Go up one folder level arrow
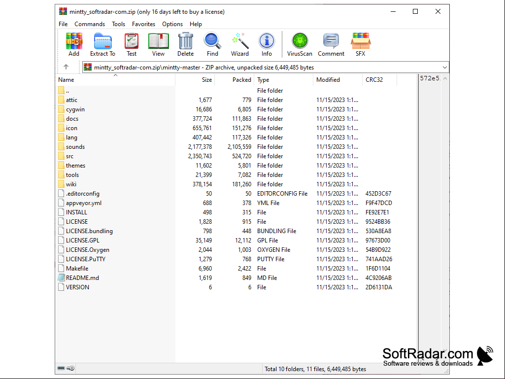Viewport: 505px width, 379px height. click(x=66, y=67)
